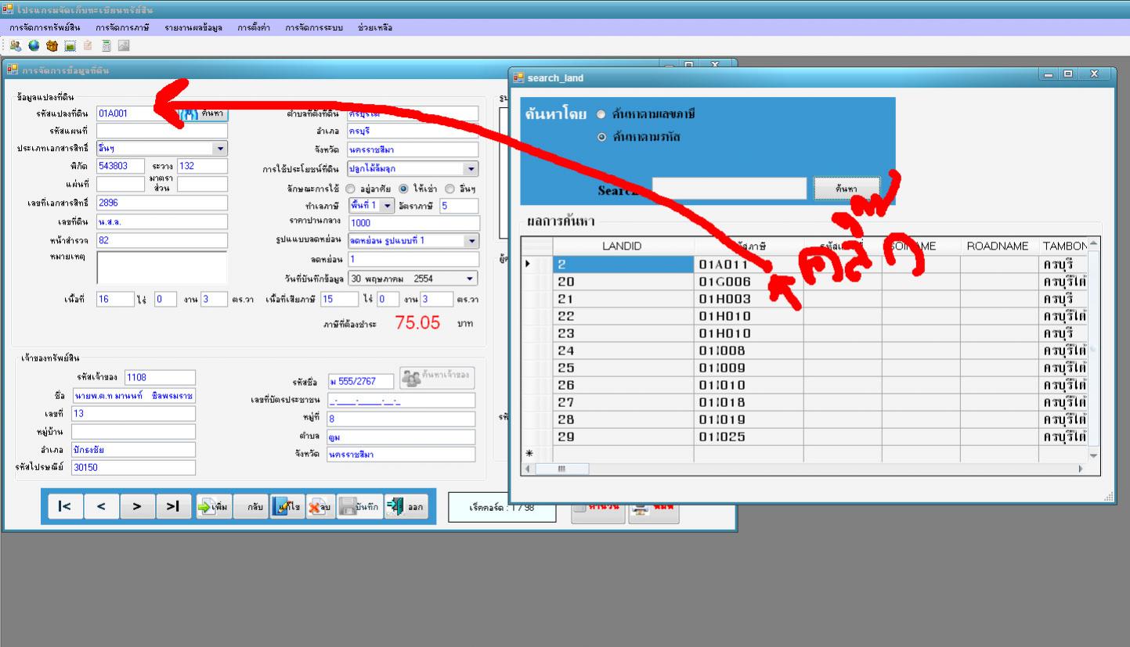Jump to first record with |< button
This screenshot has width=1130, height=647.
click(x=65, y=507)
